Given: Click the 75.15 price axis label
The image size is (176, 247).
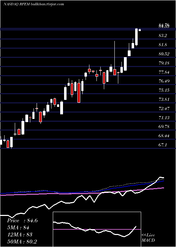Looking at the screenshot, I should (x=164, y=90).
